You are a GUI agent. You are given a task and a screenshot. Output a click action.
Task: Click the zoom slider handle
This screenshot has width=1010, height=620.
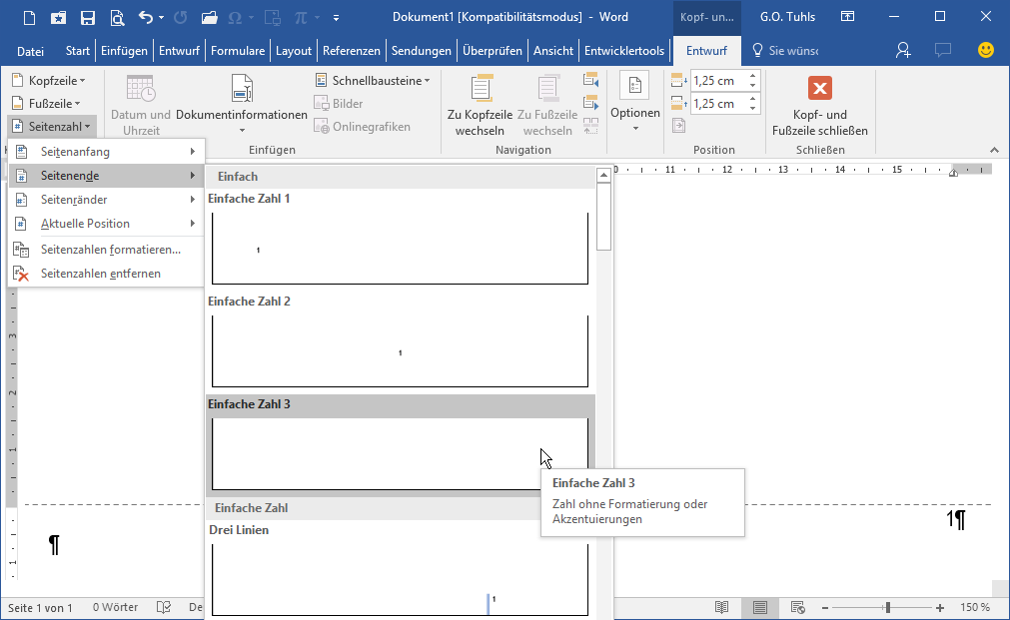pyautogui.click(x=887, y=608)
